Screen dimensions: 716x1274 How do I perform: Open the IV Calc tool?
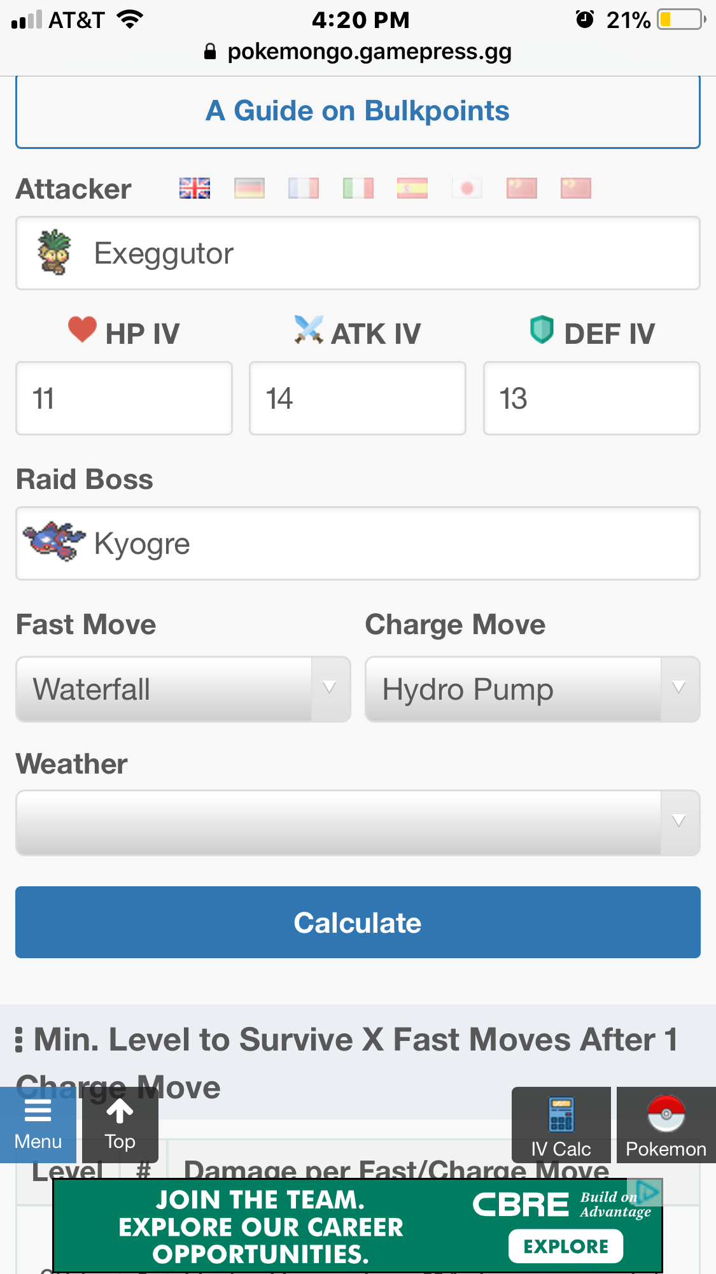click(x=561, y=1125)
